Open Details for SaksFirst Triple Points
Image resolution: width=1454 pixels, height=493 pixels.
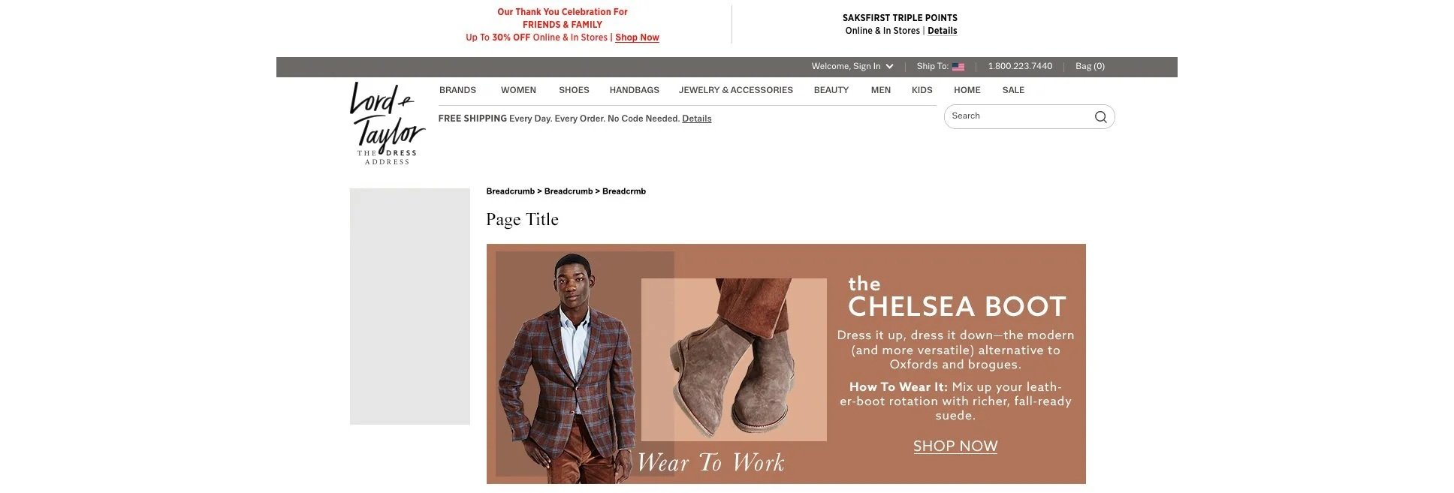coord(942,31)
